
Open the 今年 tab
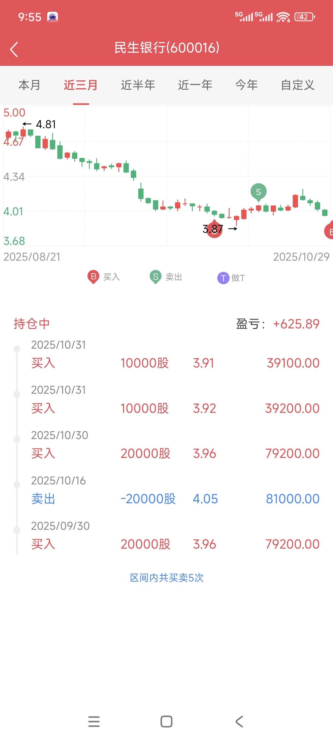click(x=246, y=85)
